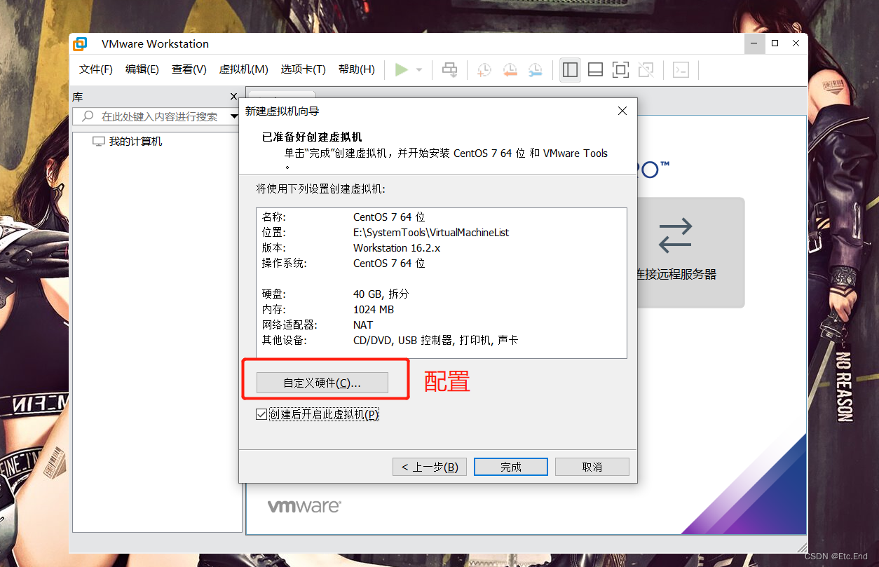Close the 新建虚拟机向导 dialog
Viewport: 879px width, 567px height.
(x=622, y=111)
